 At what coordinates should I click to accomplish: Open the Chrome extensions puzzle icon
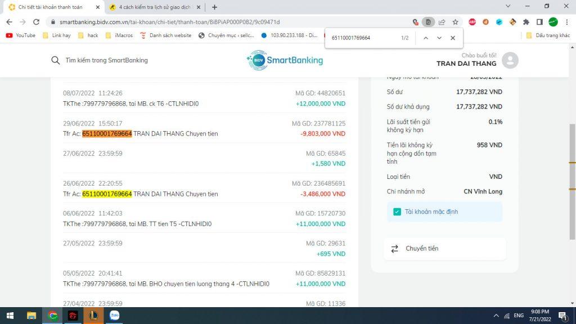(x=526, y=22)
